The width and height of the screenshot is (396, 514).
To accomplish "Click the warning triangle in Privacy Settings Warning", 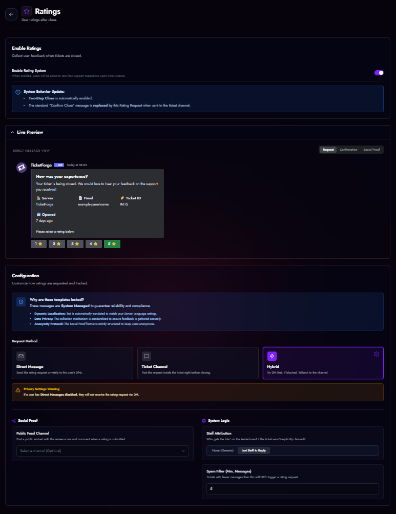I will 18,390.
